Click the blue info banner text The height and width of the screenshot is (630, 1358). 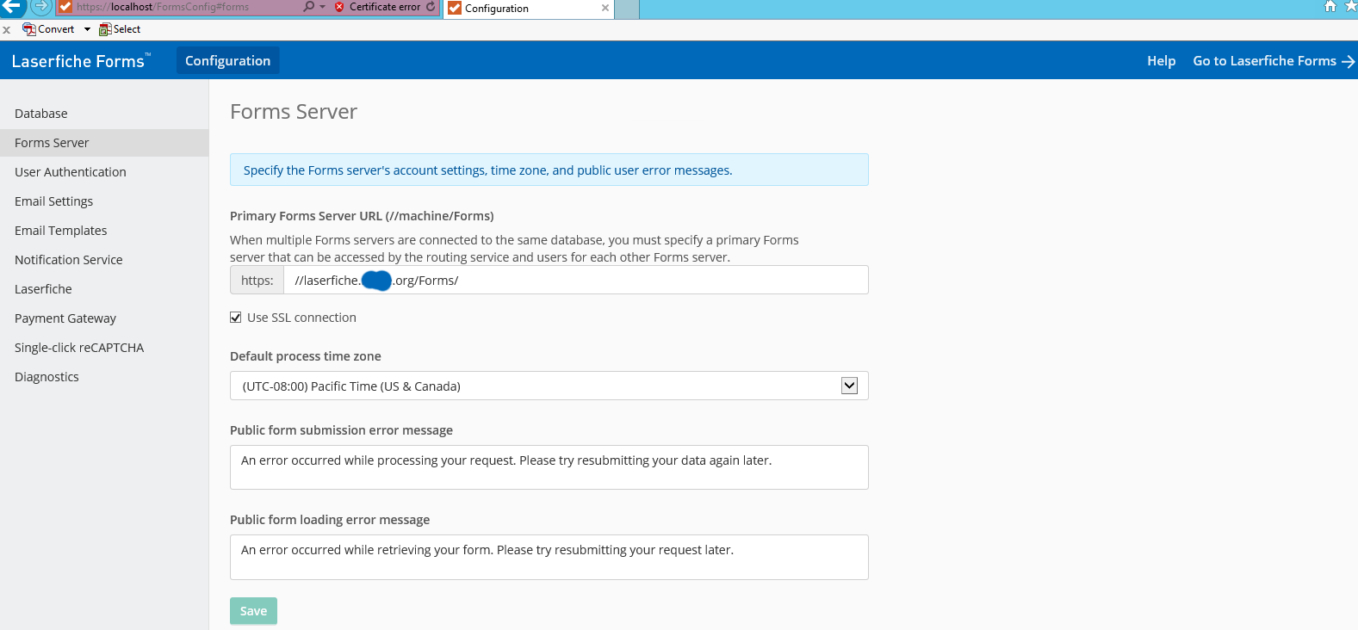(x=487, y=170)
